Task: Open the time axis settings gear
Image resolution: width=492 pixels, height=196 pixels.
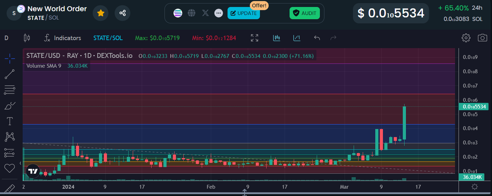Action: 474,187
